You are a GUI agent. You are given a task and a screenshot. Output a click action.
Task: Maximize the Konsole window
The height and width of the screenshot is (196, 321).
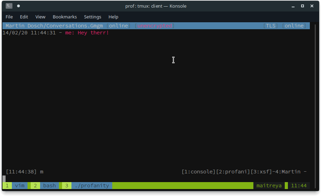303,6
